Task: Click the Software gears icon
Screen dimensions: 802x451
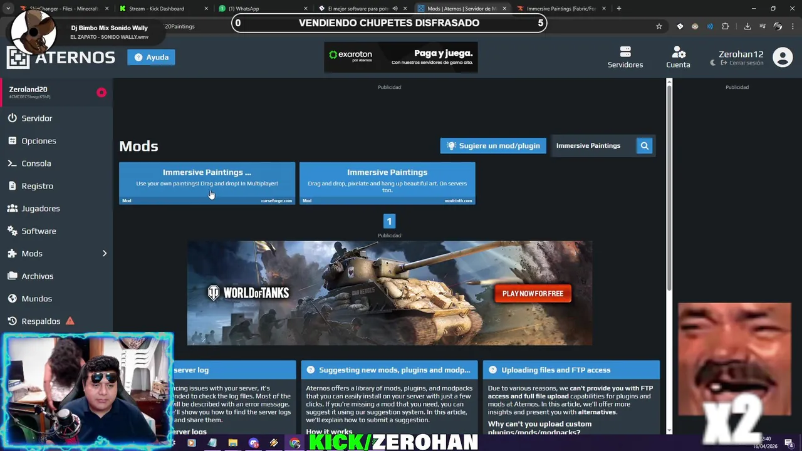Action: 13,231
